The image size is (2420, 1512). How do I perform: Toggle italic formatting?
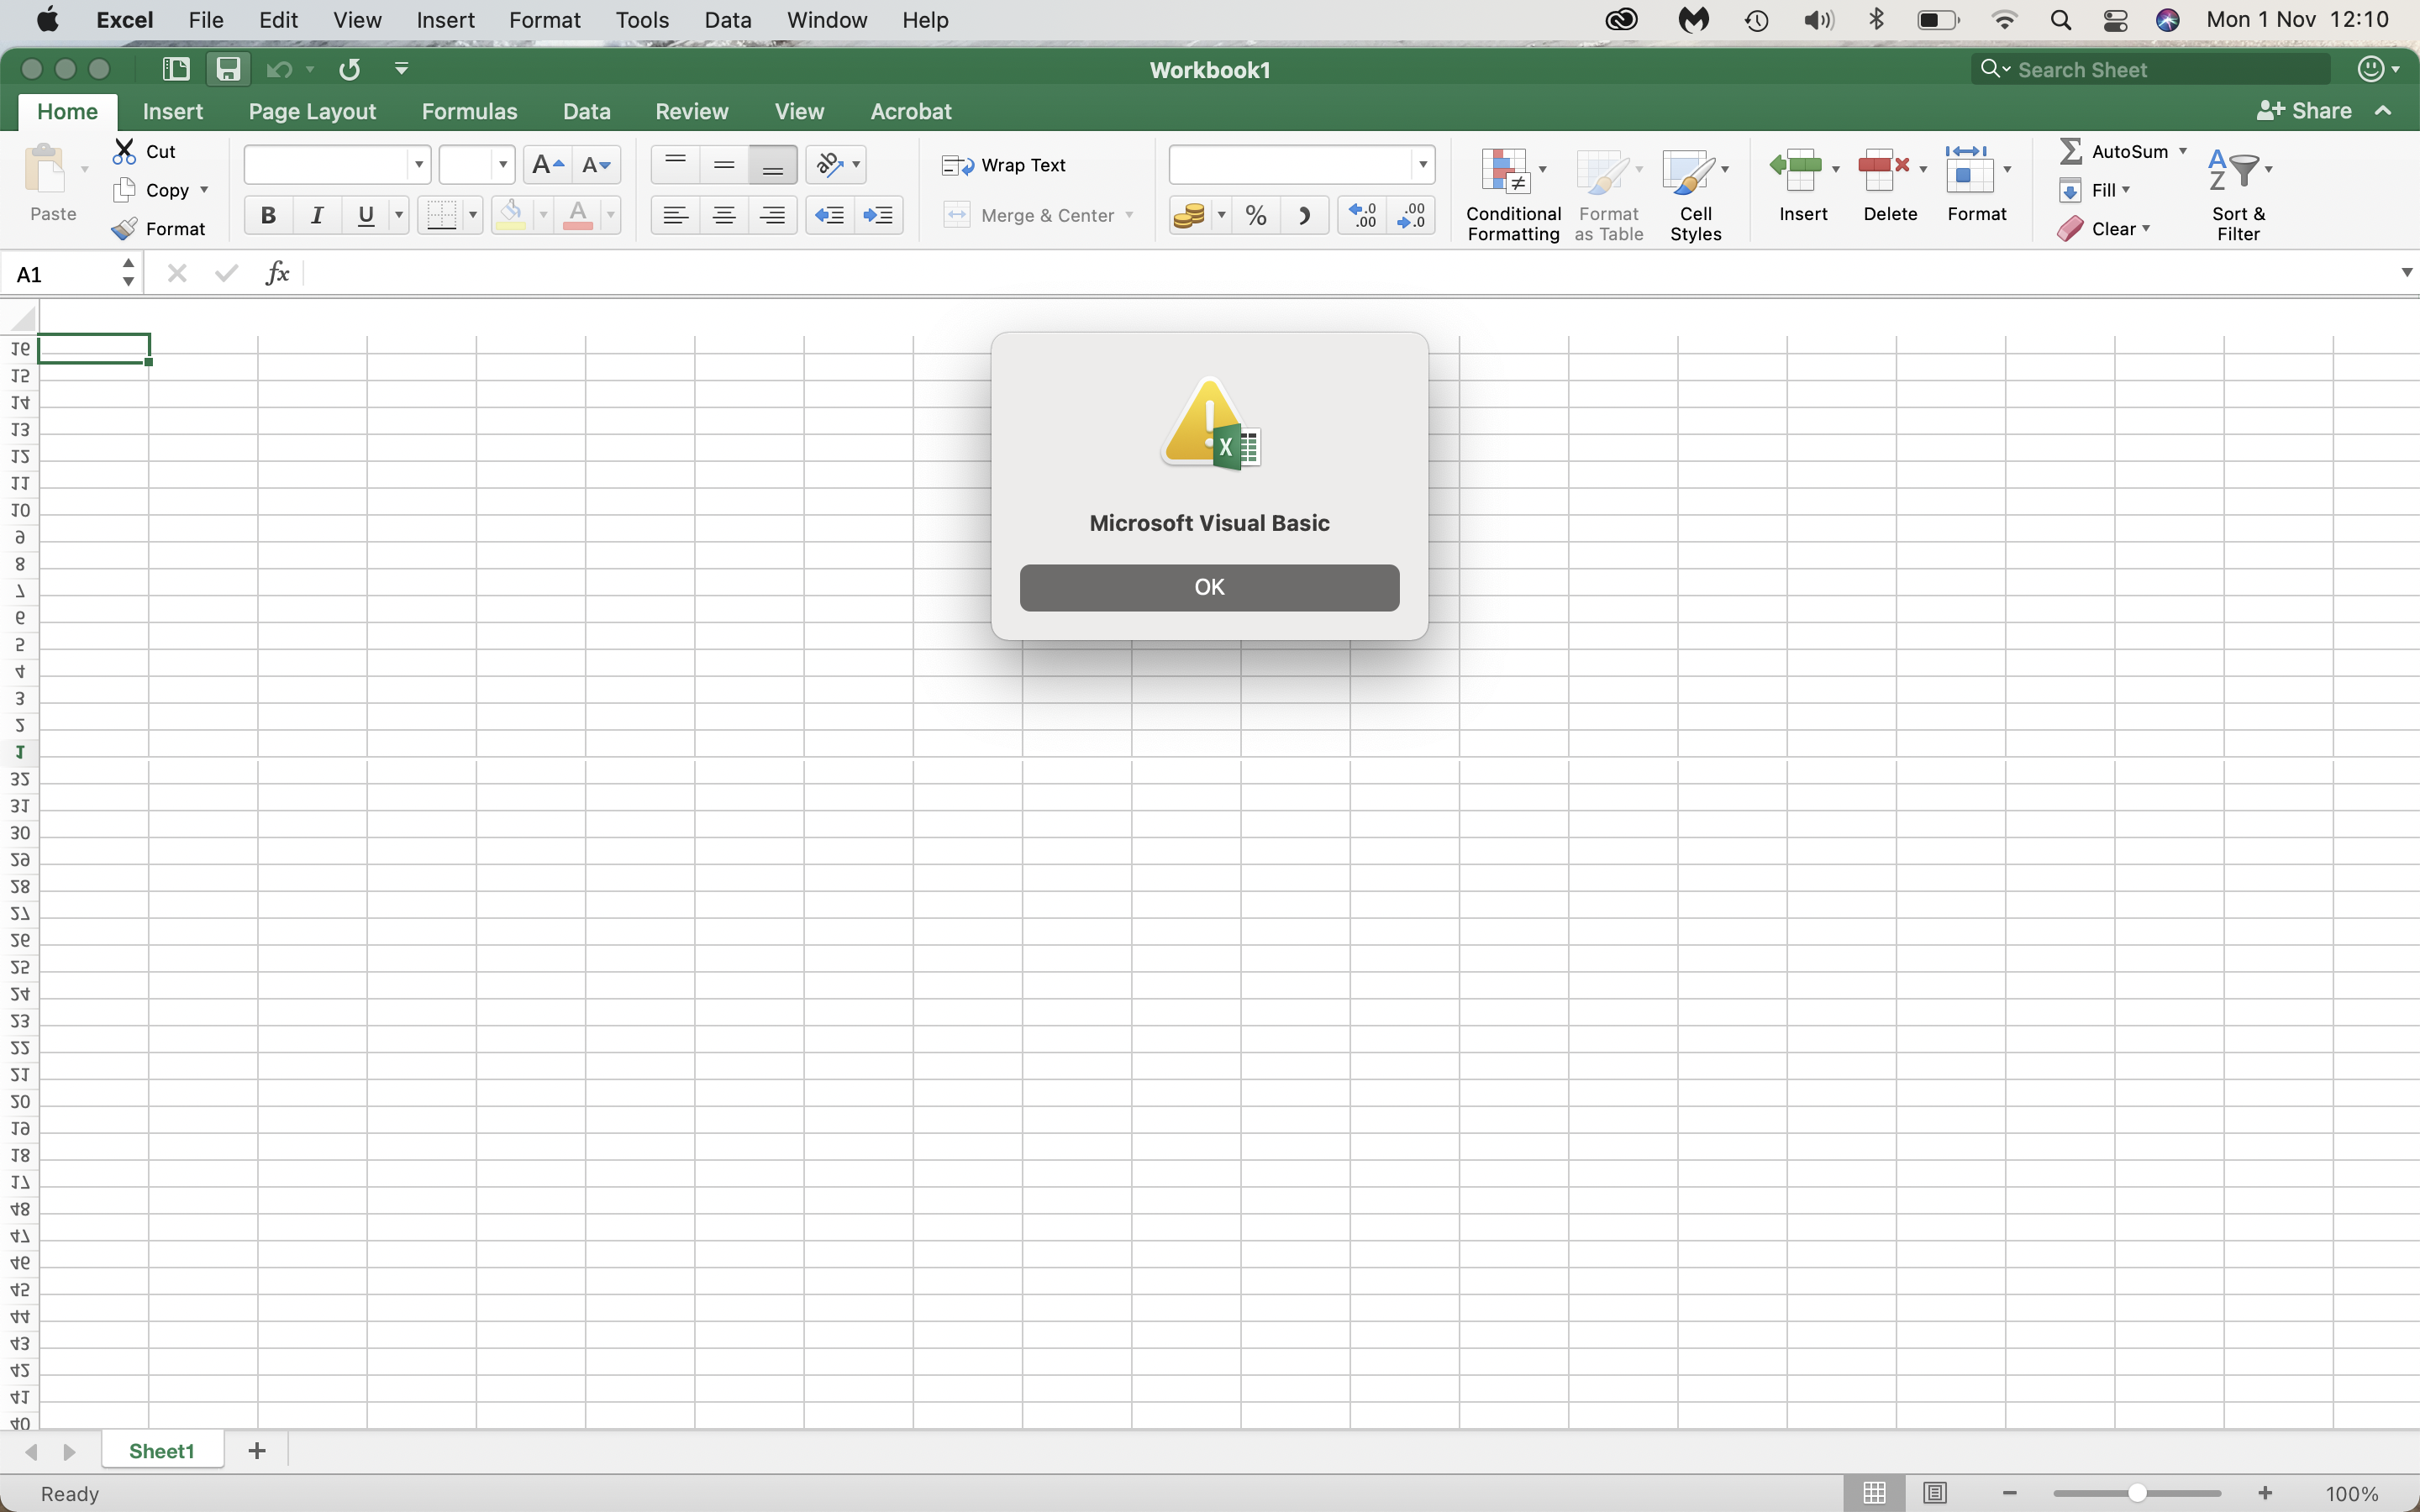click(x=316, y=215)
